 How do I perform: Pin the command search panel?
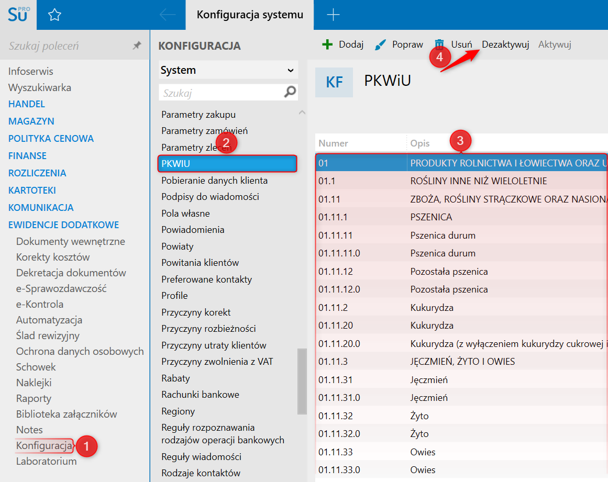tap(137, 46)
